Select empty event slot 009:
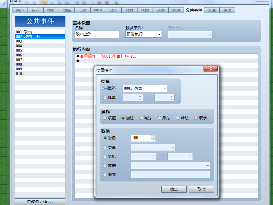273x205 pixels. click(x=40, y=69)
